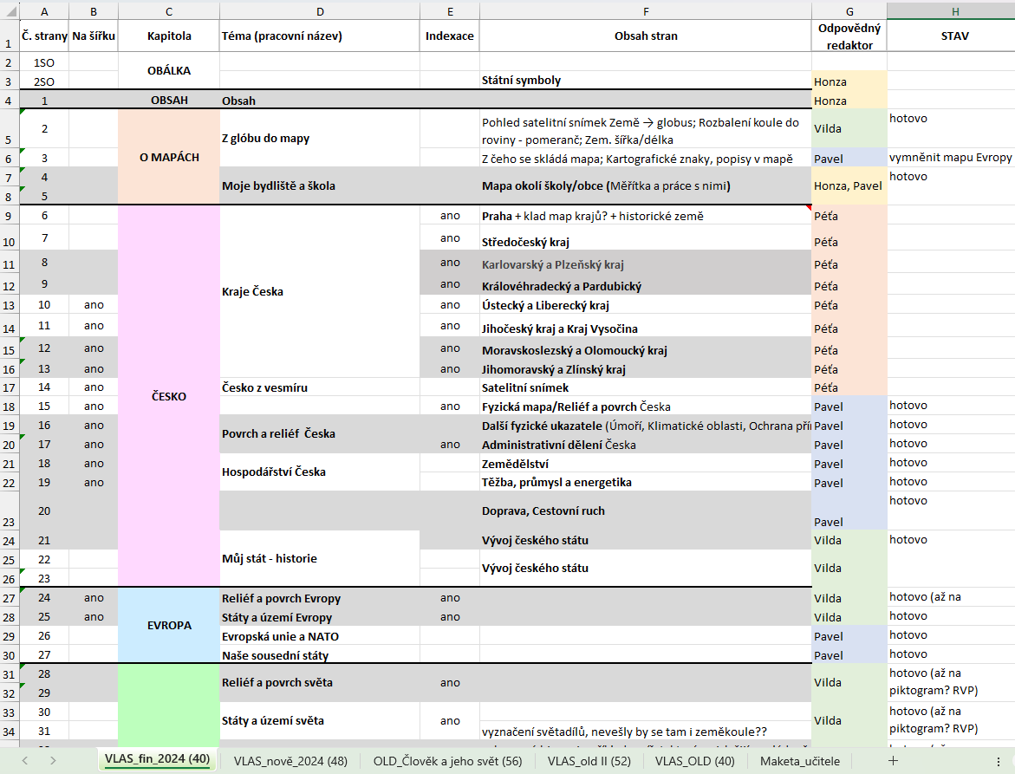Click 'Naše sousední státy' cell
1015x774 pixels.
click(320, 655)
